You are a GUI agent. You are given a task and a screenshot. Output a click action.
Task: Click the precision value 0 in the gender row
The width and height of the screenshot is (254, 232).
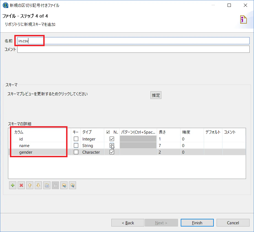click(192, 152)
